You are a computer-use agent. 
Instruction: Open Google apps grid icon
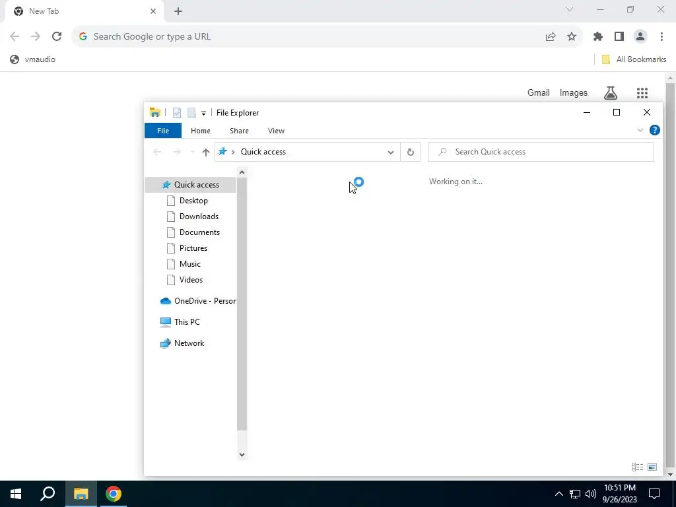point(642,92)
